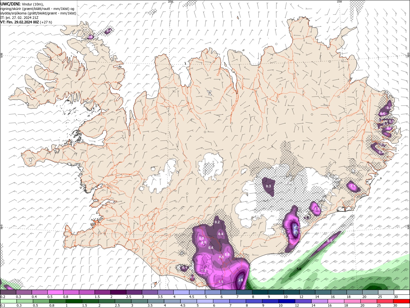Select white top legend swatch at 30

[402, 292]
